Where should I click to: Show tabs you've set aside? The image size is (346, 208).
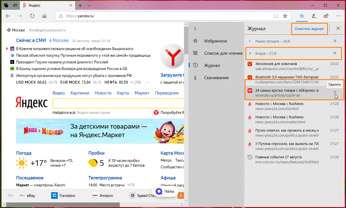pos(6,5)
